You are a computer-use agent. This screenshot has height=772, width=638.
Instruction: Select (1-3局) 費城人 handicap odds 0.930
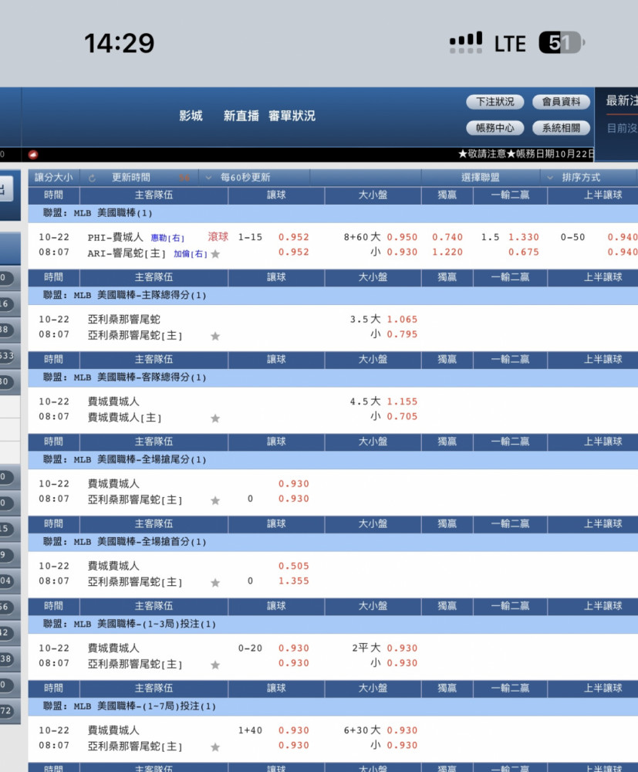(294, 648)
